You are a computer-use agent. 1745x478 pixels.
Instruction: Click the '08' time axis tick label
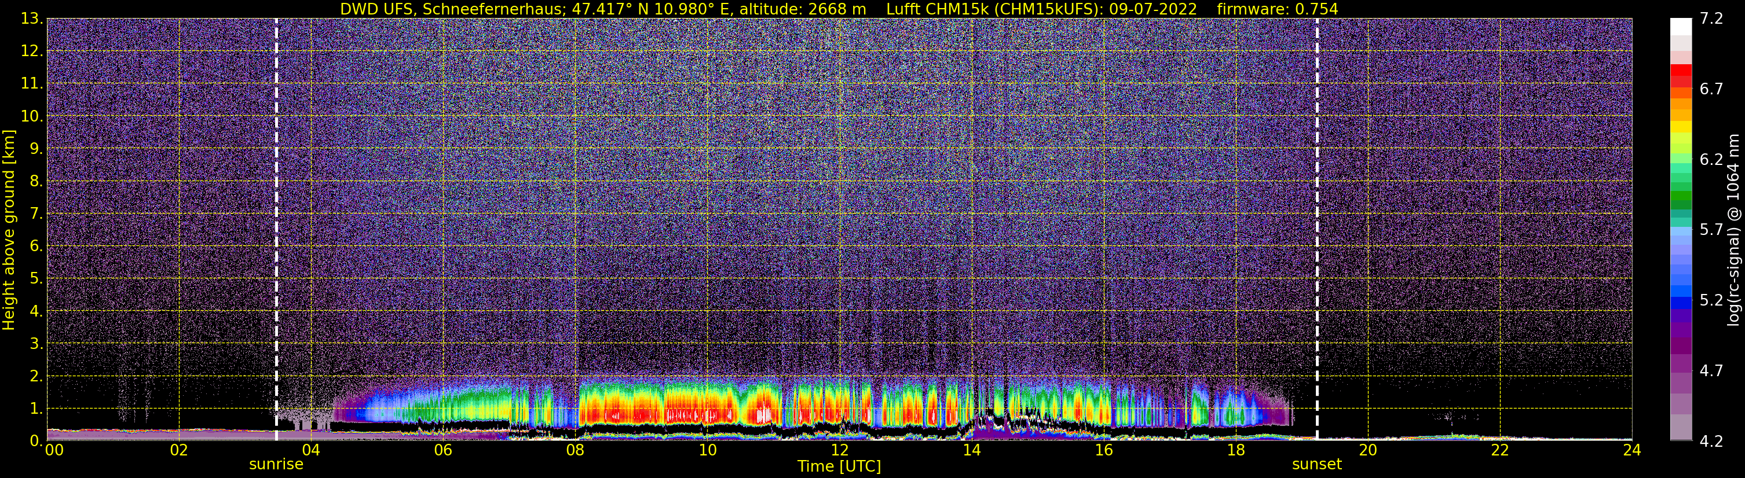click(x=575, y=451)
